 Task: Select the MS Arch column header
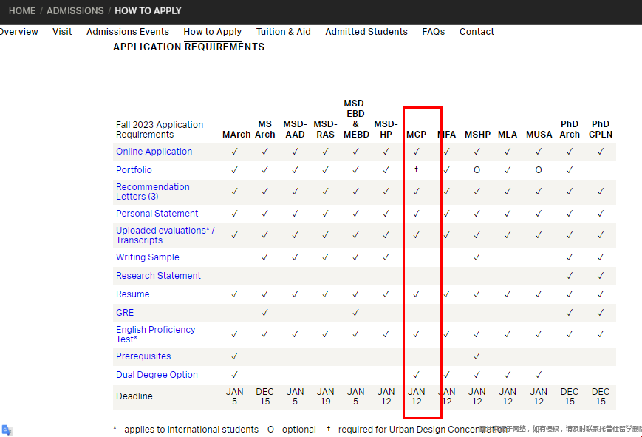point(265,129)
